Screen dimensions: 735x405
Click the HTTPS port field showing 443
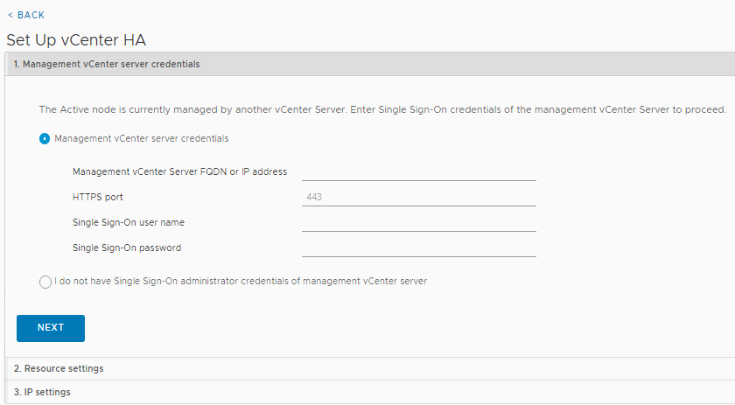pyautogui.click(x=419, y=197)
